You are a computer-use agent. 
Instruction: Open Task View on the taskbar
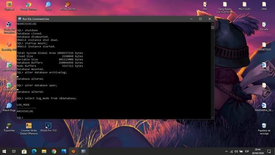[x=14, y=151]
